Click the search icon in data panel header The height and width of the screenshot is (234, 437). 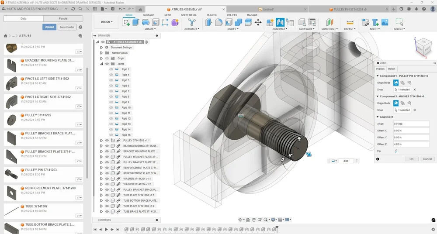tap(80, 9)
